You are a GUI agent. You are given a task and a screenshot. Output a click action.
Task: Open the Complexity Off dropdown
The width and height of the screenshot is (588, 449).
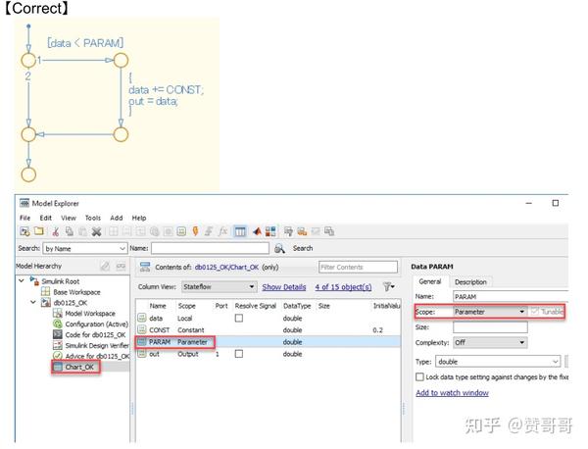[x=490, y=342]
